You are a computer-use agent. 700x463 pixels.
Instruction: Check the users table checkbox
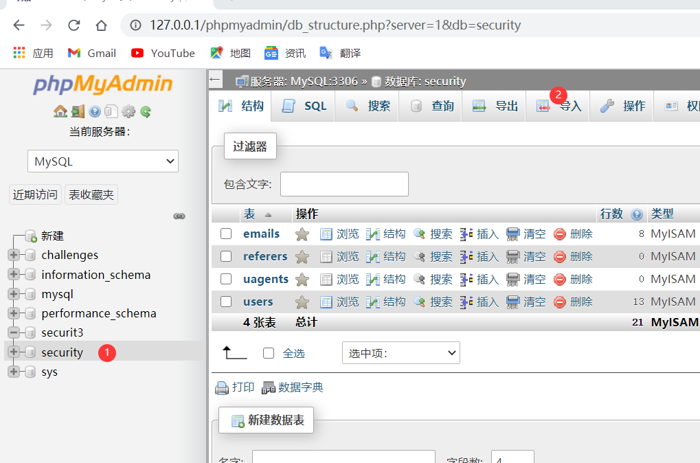coord(226,302)
